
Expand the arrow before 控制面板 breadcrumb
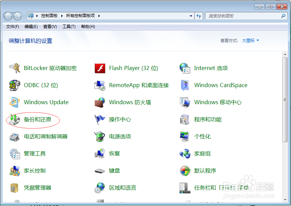tap(37, 16)
